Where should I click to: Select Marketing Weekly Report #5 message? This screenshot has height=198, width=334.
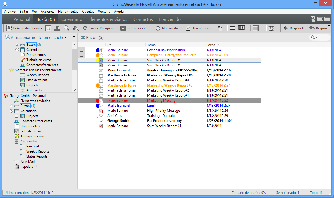[170, 75]
